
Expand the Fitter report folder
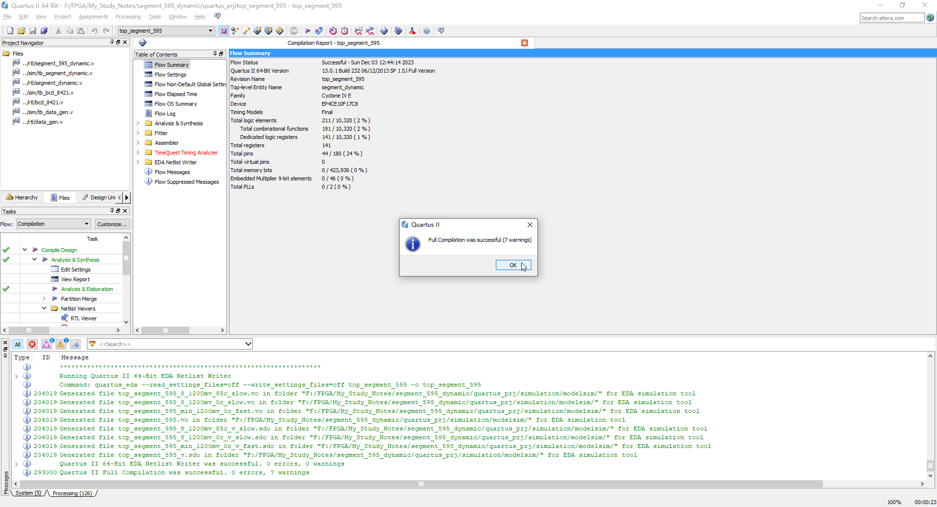pos(138,133)
